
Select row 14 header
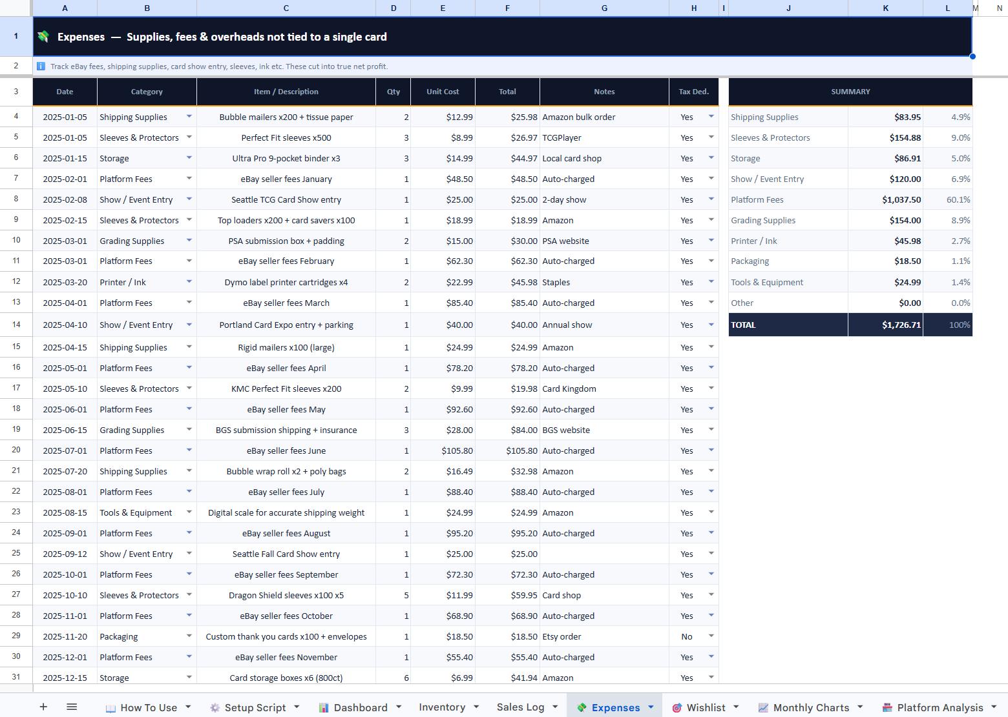pos(16,325)
